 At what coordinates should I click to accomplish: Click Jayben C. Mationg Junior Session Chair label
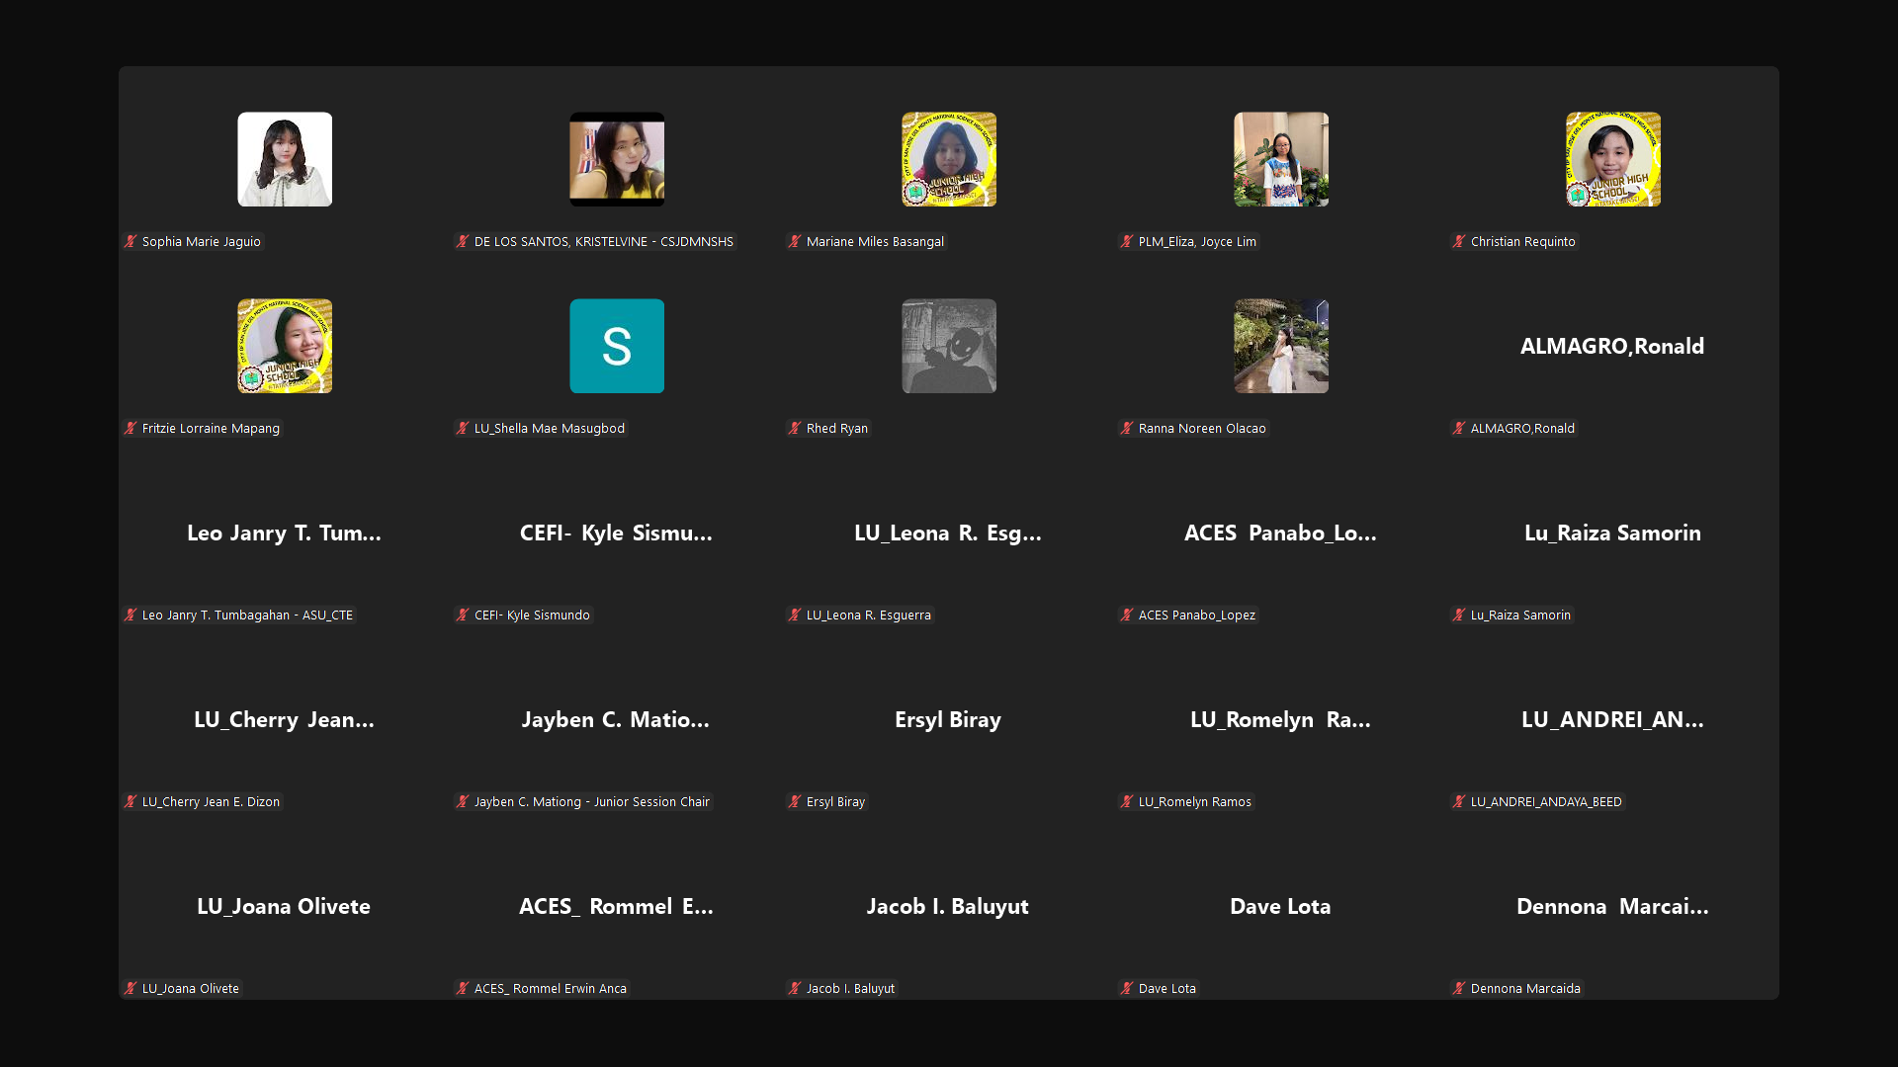coord(591,801)
